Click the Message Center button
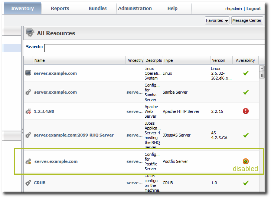Viewport: 271px width, 198px height. click(247, 20)
